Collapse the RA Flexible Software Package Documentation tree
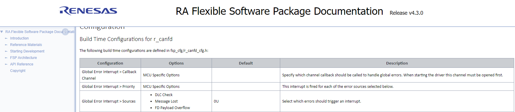This screenshot has width=515, height=112. click(2, 32)
